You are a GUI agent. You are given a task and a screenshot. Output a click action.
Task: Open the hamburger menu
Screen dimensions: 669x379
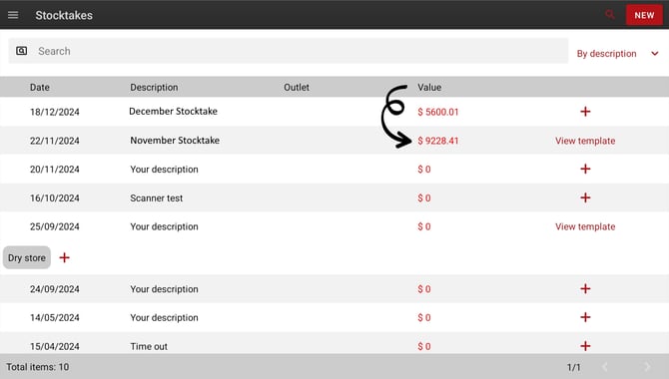tap(13, 15)
